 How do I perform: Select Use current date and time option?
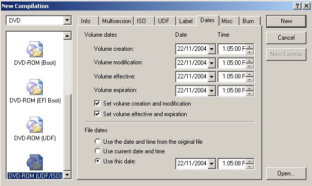pyautogui.click(x=97, y=151)
